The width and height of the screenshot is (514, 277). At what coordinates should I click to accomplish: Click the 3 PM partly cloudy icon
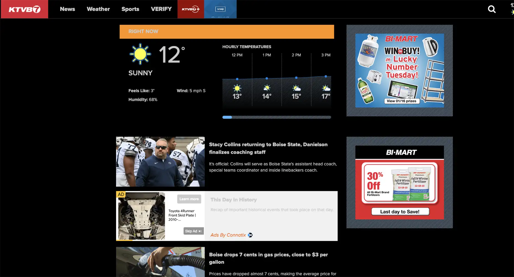[x=326, y=88]
